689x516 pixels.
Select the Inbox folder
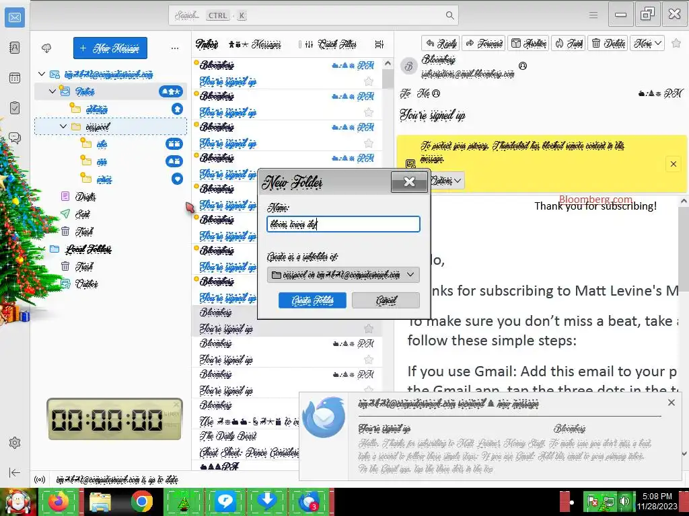(x=111, y=91)
